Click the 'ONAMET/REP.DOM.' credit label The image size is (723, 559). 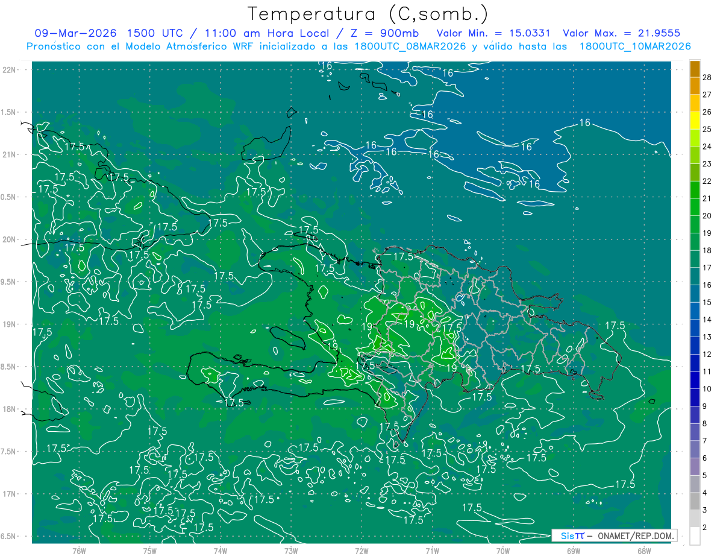(635, 535)
